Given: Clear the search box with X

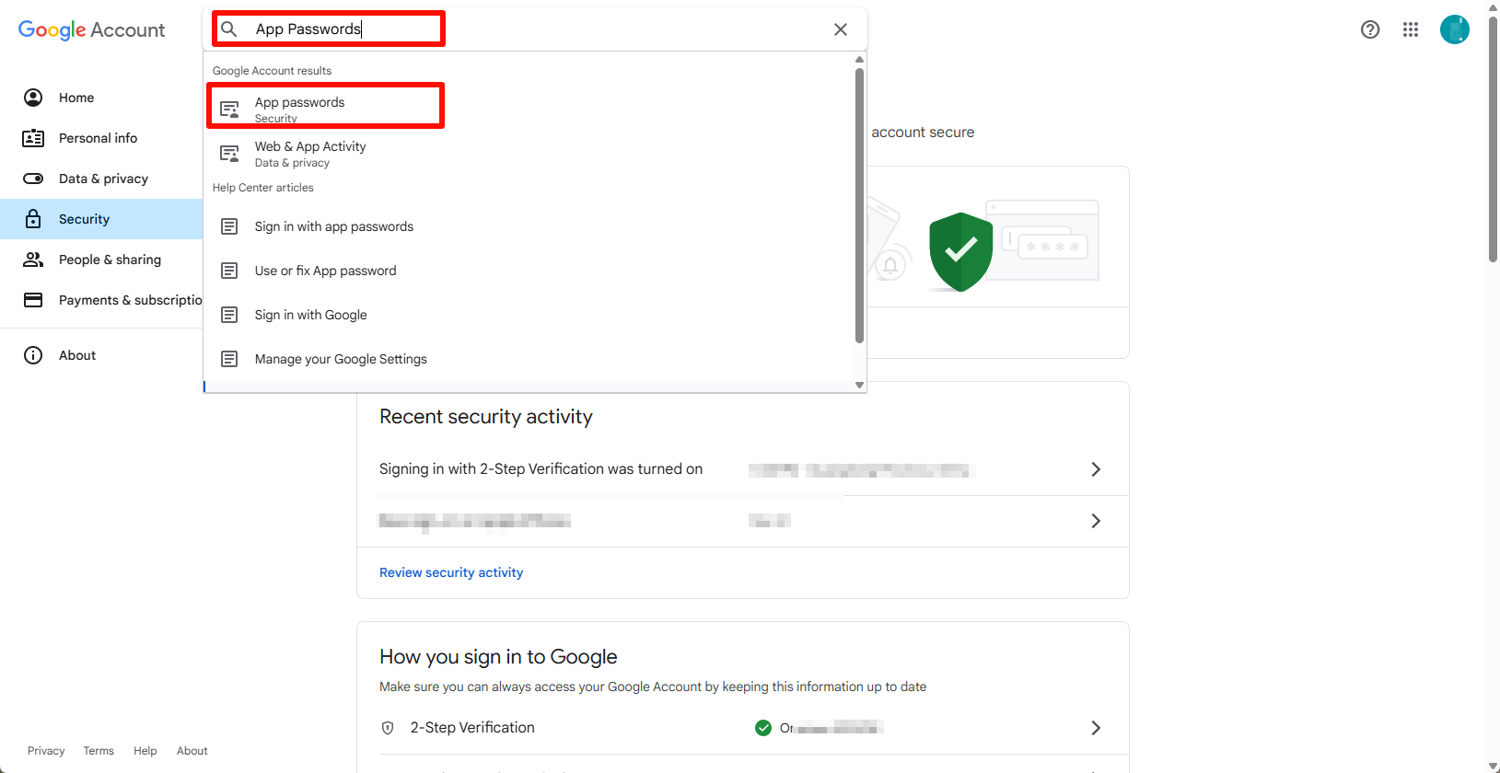Looking at the screenshot, I should (x=840, y=29).
